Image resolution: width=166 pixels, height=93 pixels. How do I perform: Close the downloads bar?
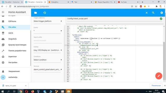165,86
